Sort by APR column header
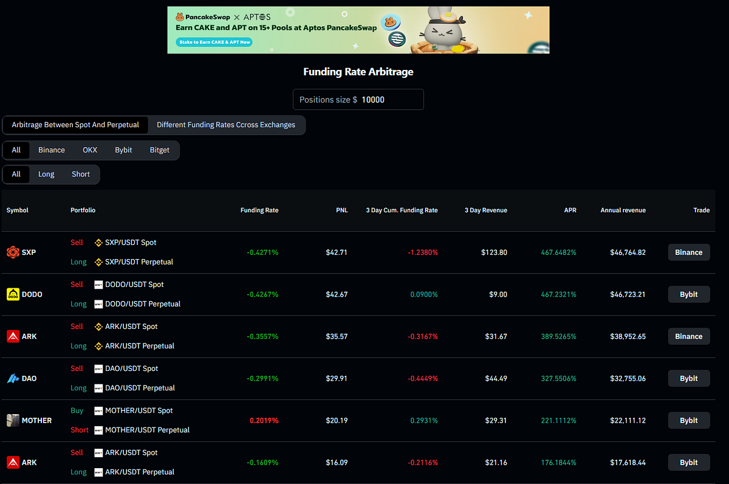The image size is (729, 484). [x=570, y=210]
